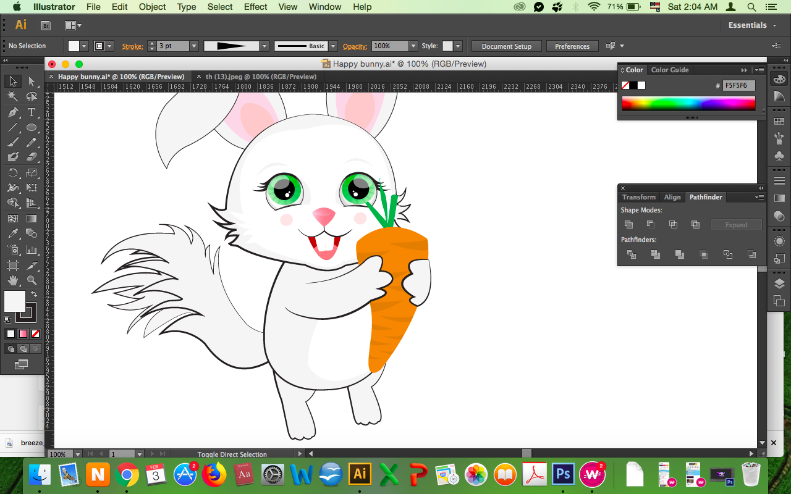Enable Draw Behind mode

[23, 349]
